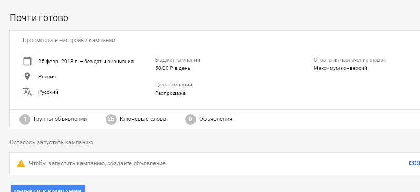This screenshot has width=420, height=192.
Task: Click the Максимум конверсий strategy value
Action: 341,68
